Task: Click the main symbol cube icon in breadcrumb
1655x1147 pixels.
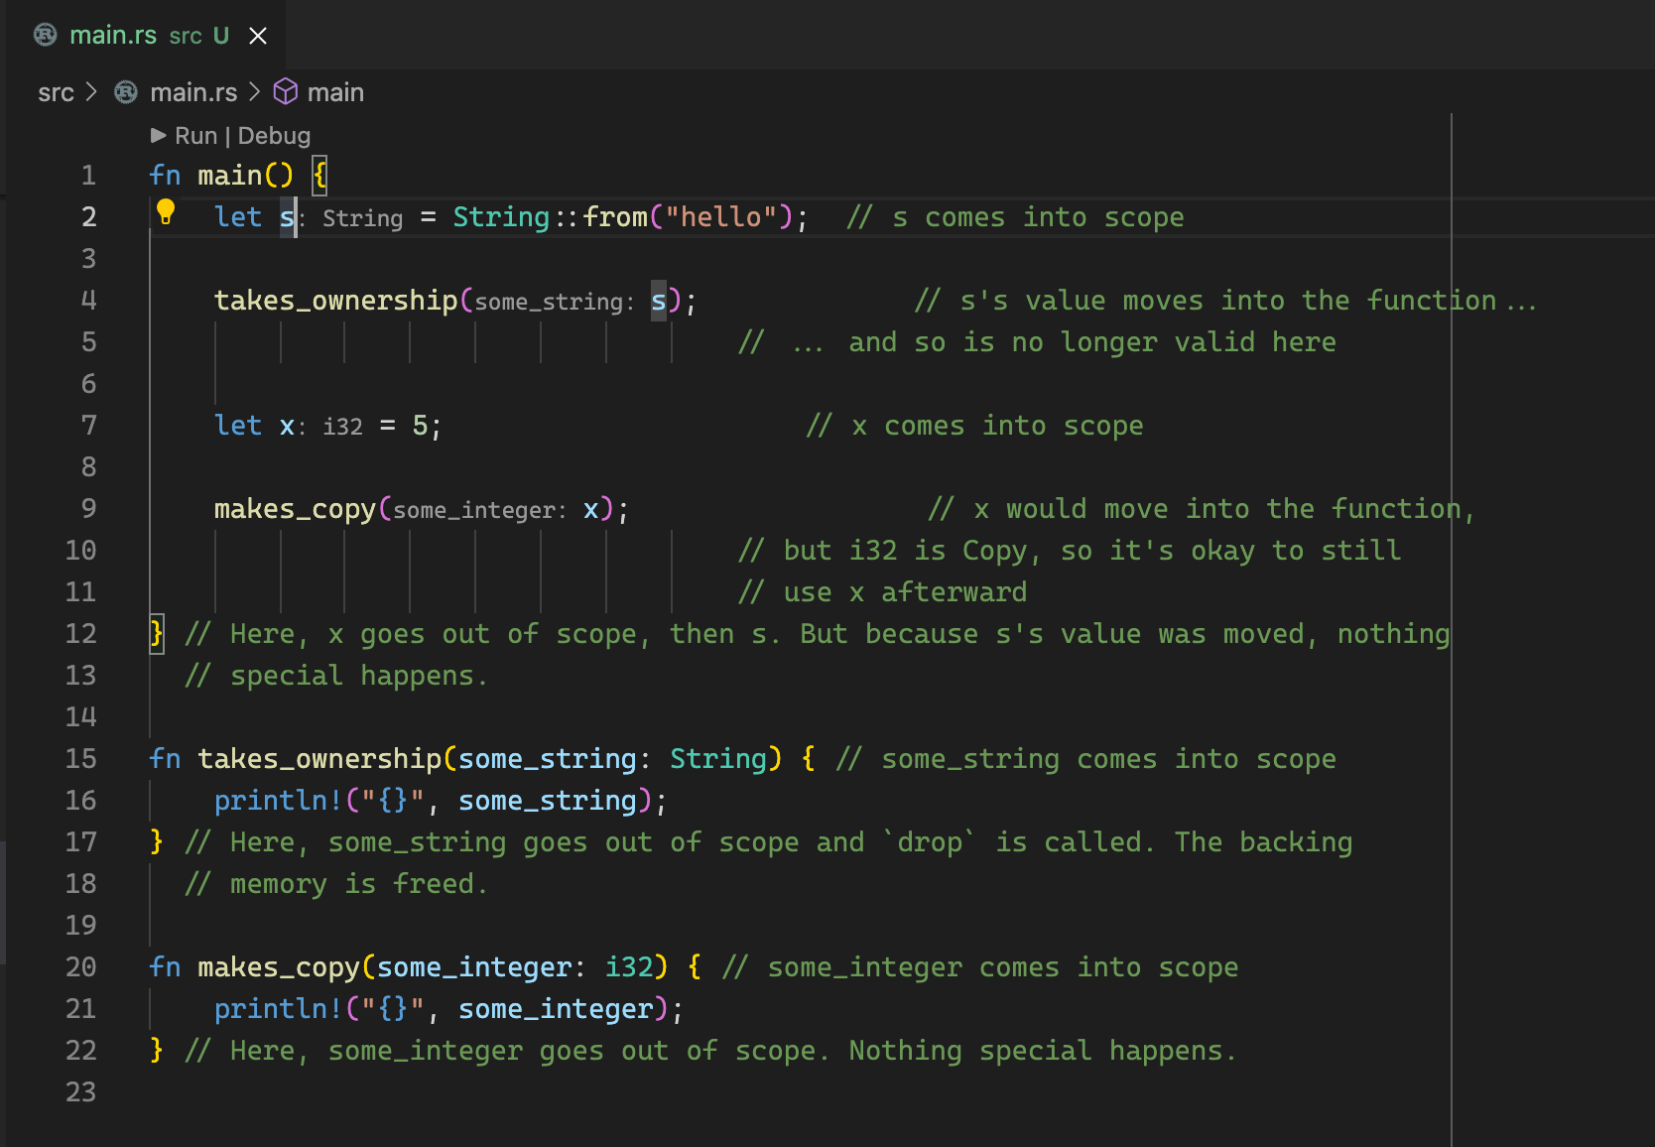Action: (x=285, y=91)
